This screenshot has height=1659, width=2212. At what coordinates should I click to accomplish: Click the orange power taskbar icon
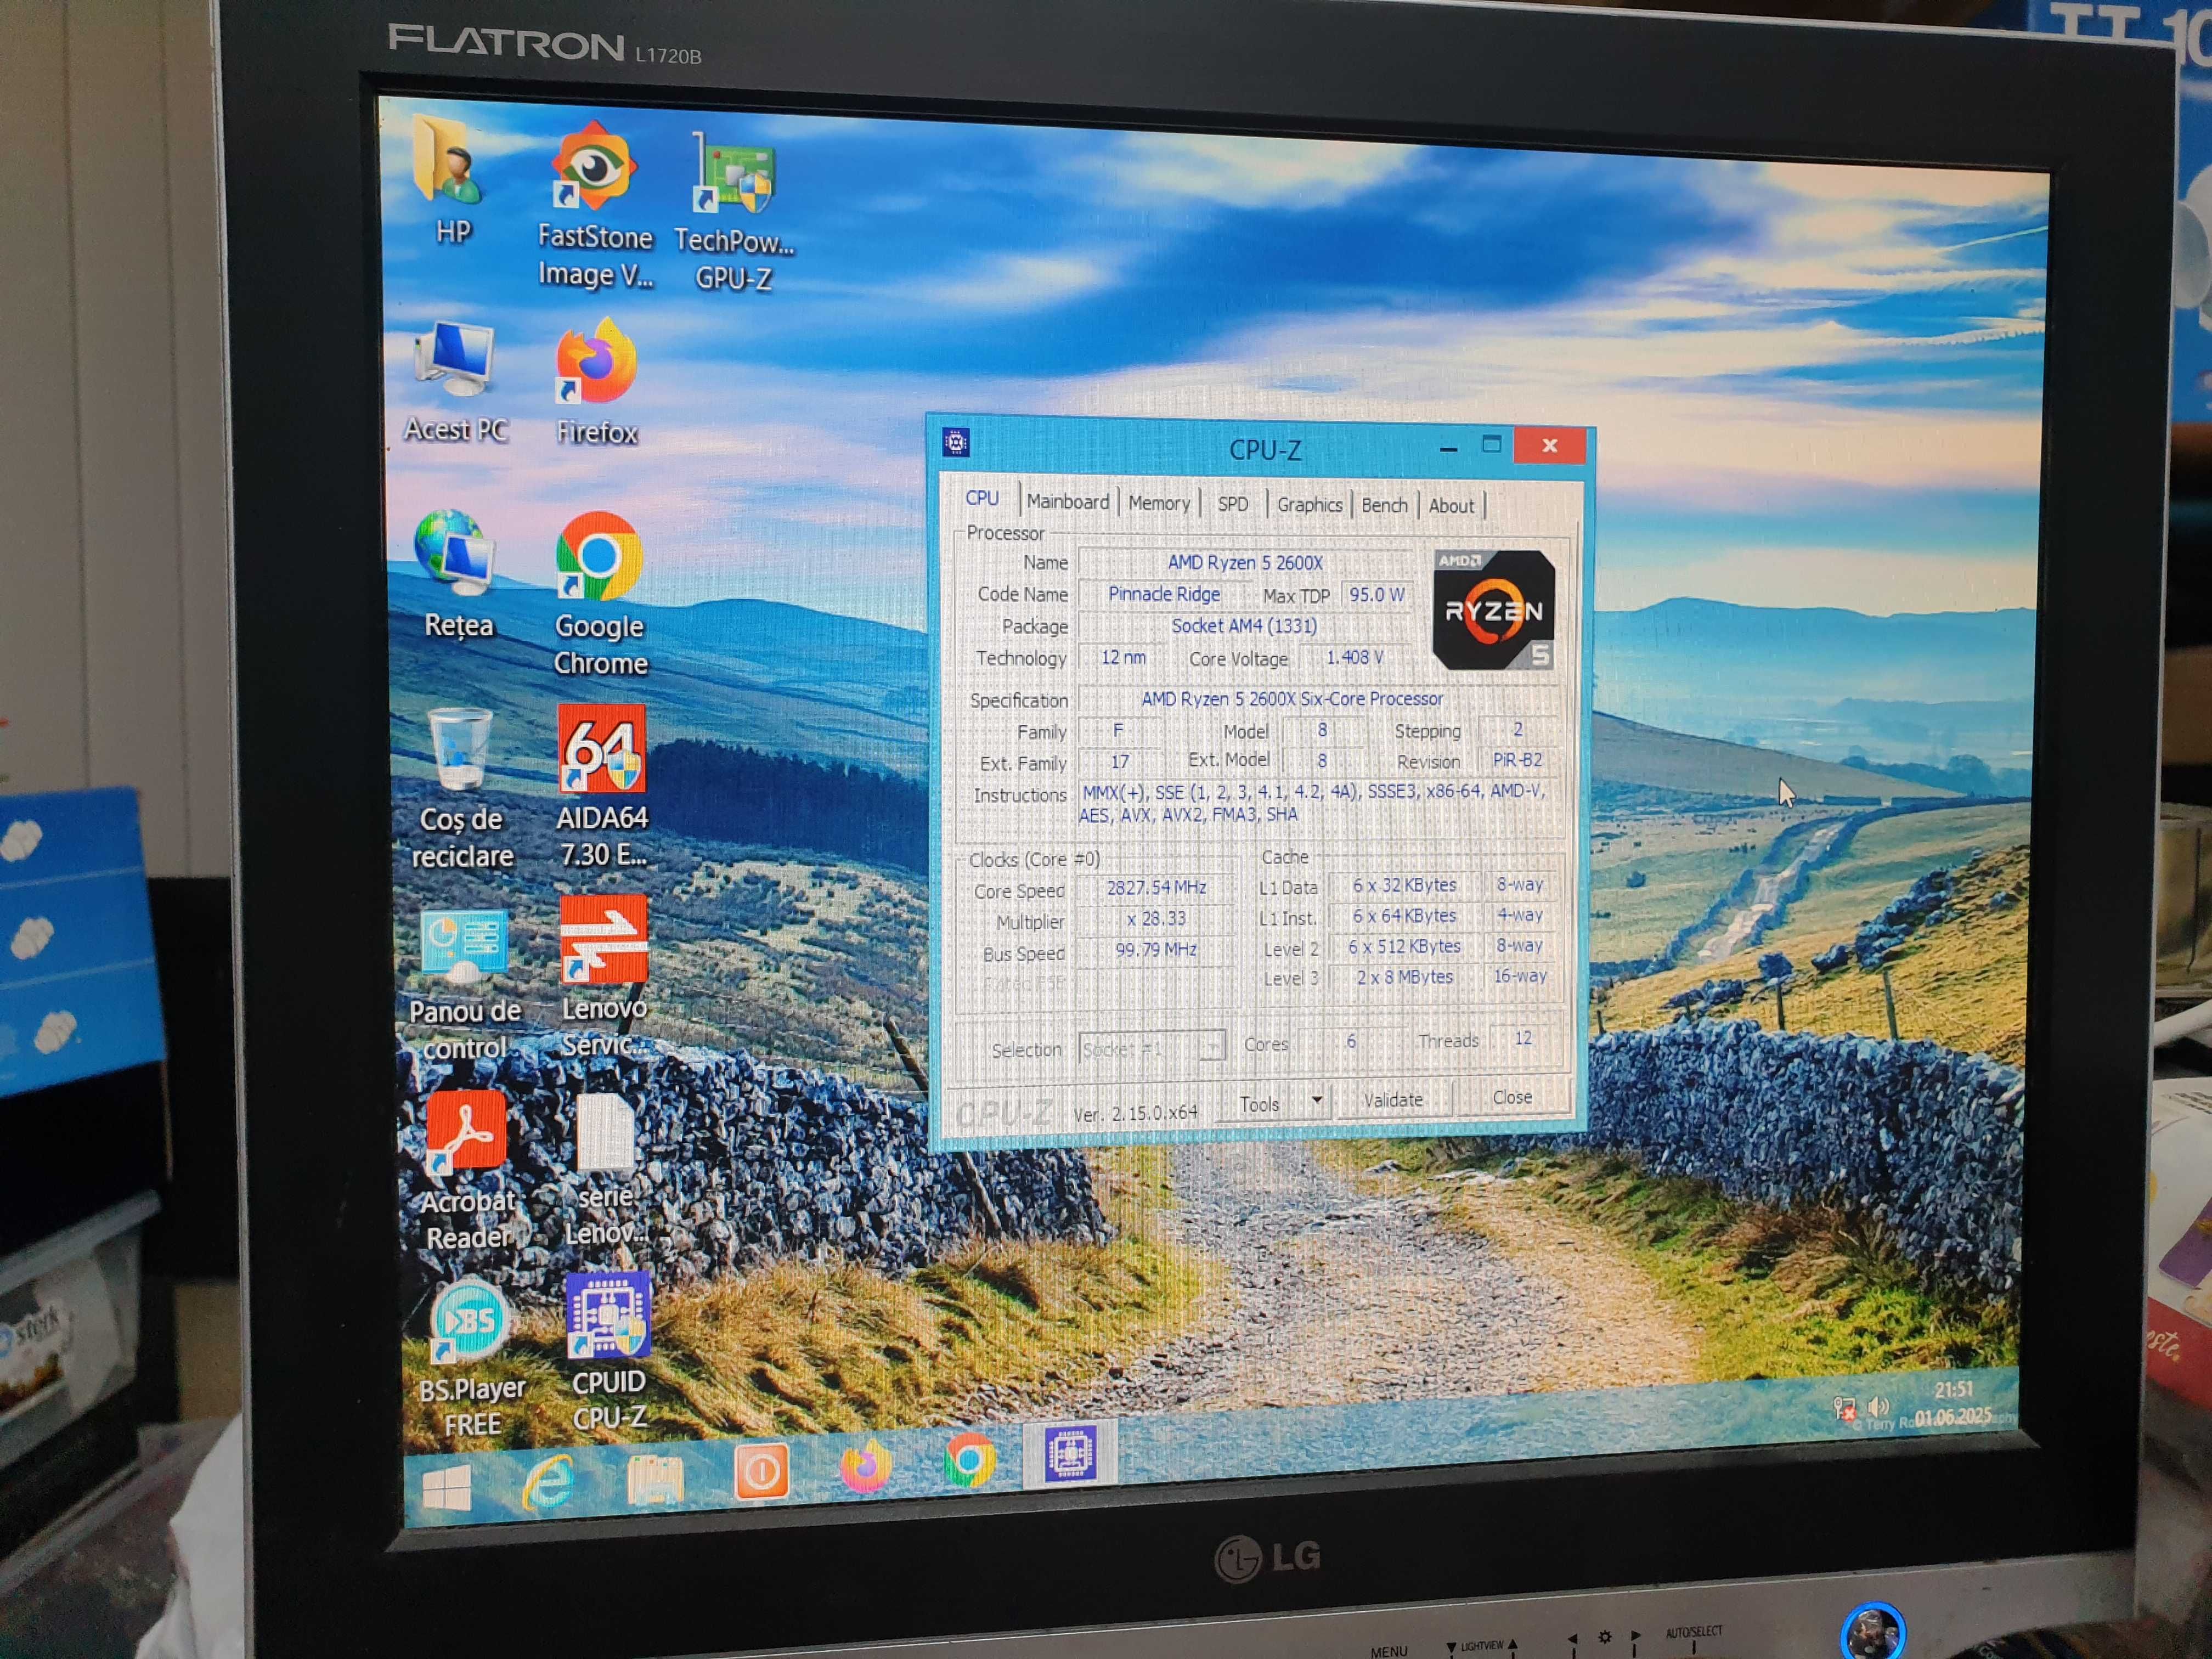761,1471
